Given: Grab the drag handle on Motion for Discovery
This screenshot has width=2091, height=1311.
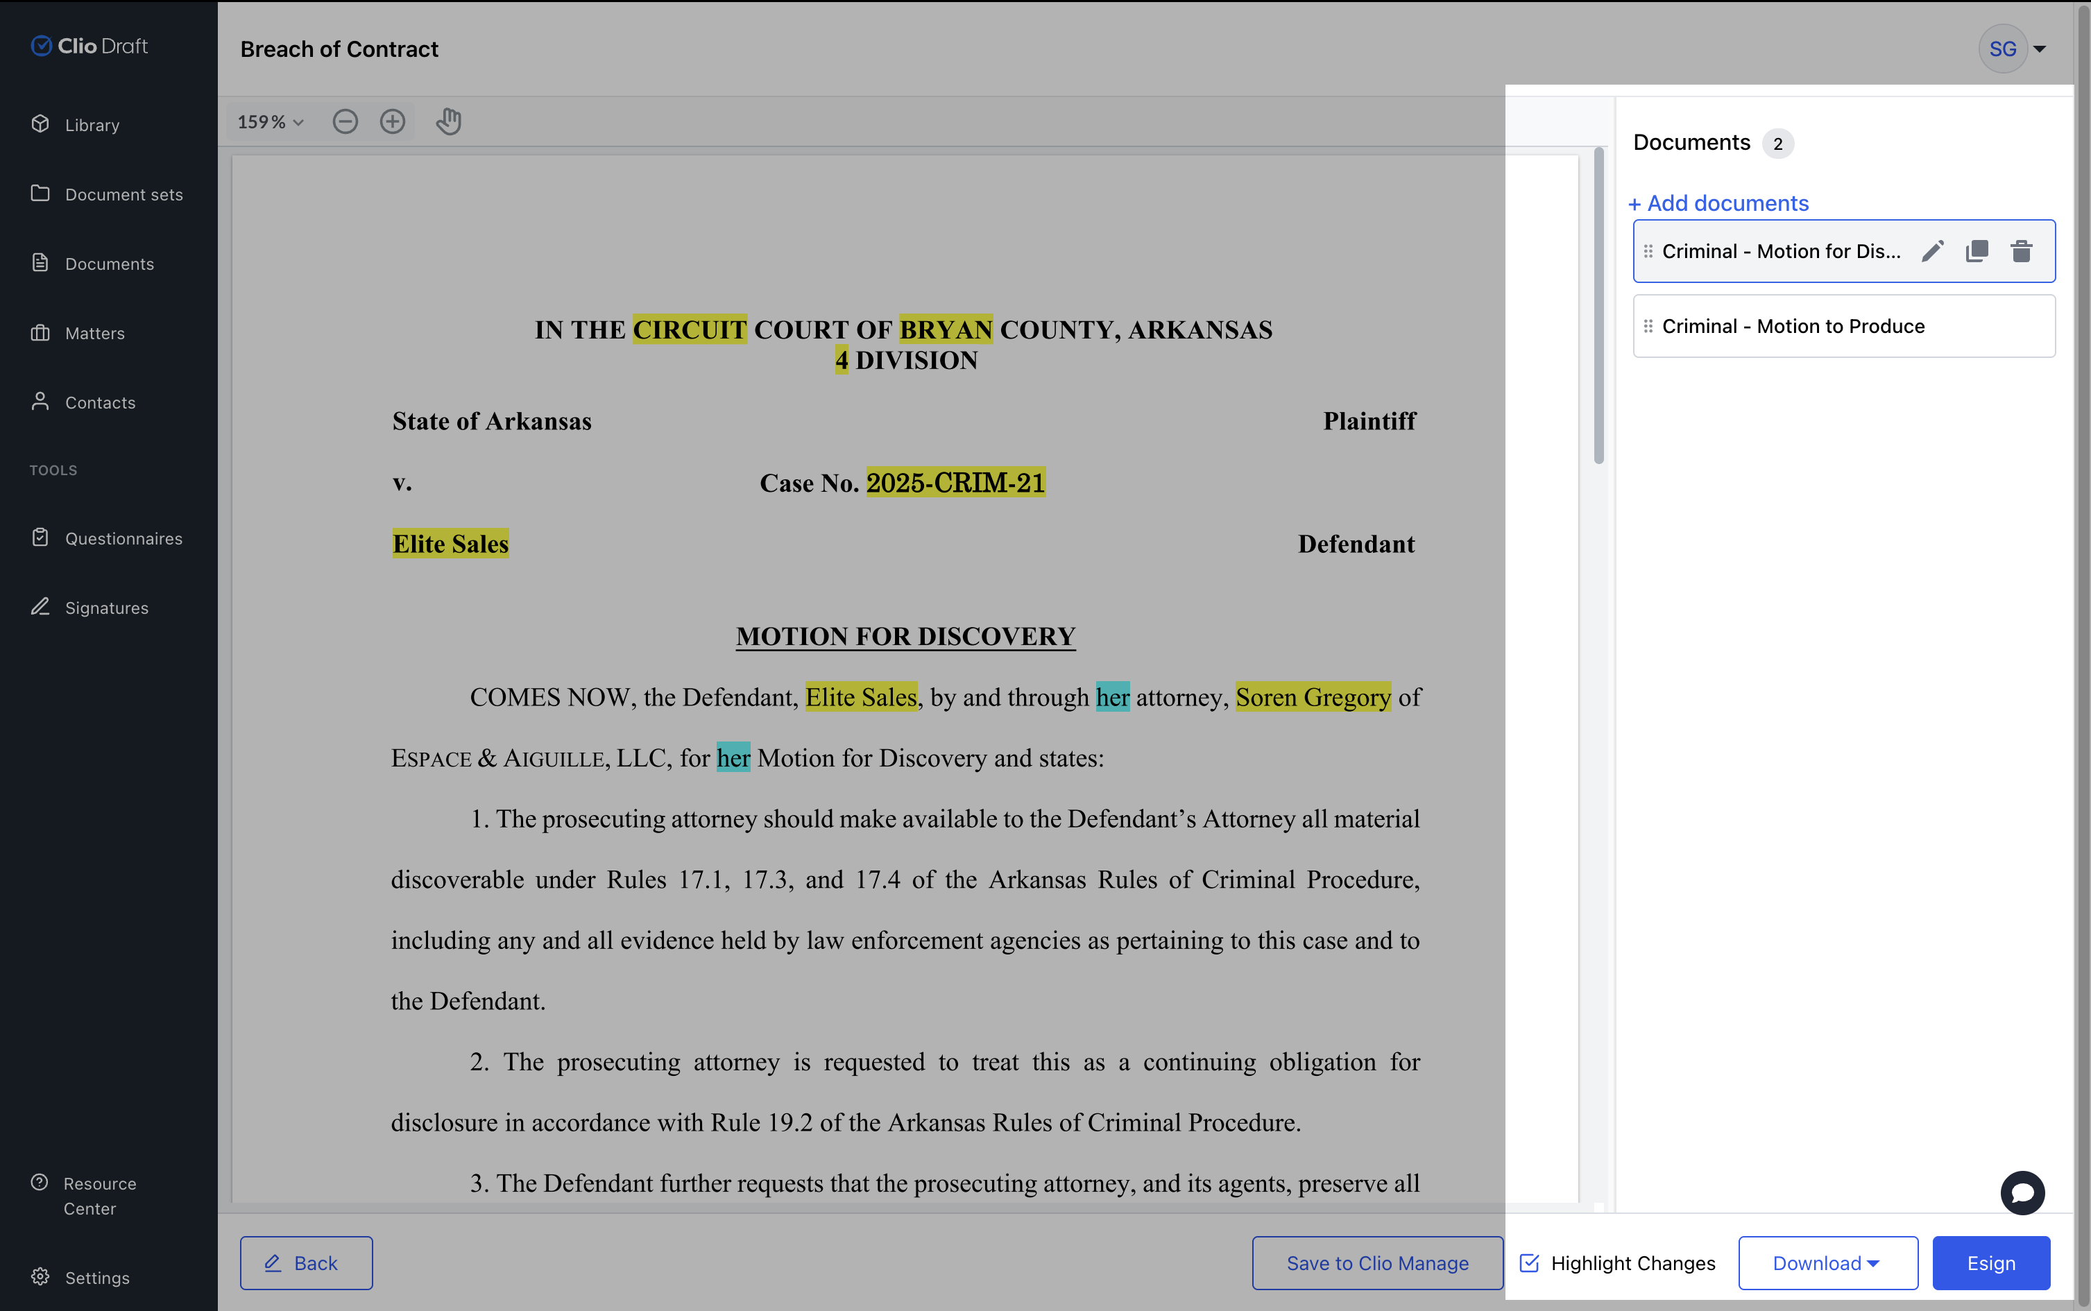Looking at the screenshot, I should coord(1648,250).
